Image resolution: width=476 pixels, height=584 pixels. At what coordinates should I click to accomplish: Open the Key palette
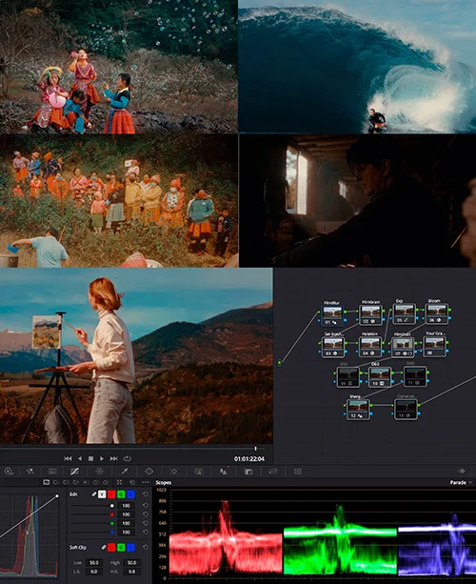coord(248,472)
